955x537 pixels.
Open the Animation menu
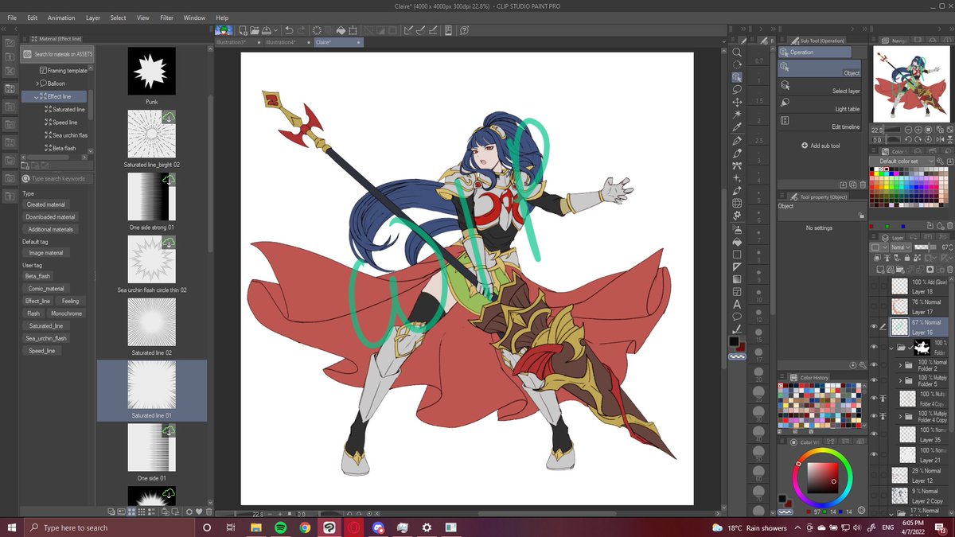(x=61, y=18)
